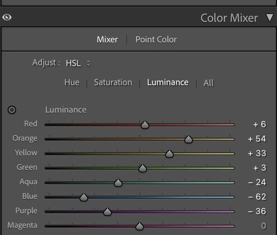This screenshot has width=277, height=235.
Task: Click the Magenta luminance slider handle
Action: pos(140,226)
